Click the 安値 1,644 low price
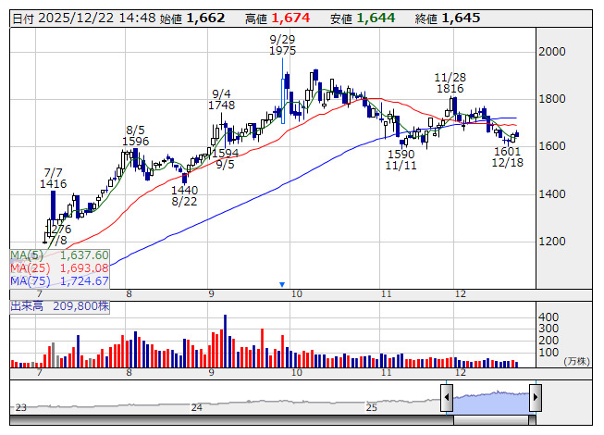This screenshot has width=604, height=435. (363, 19)
